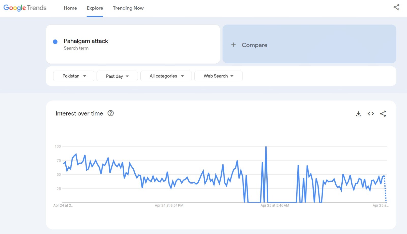Click the Apr 24 at 9:54 PM axis label
Image resolution: width=407 pixels, height=234 pixels.
tap(169, 206)
